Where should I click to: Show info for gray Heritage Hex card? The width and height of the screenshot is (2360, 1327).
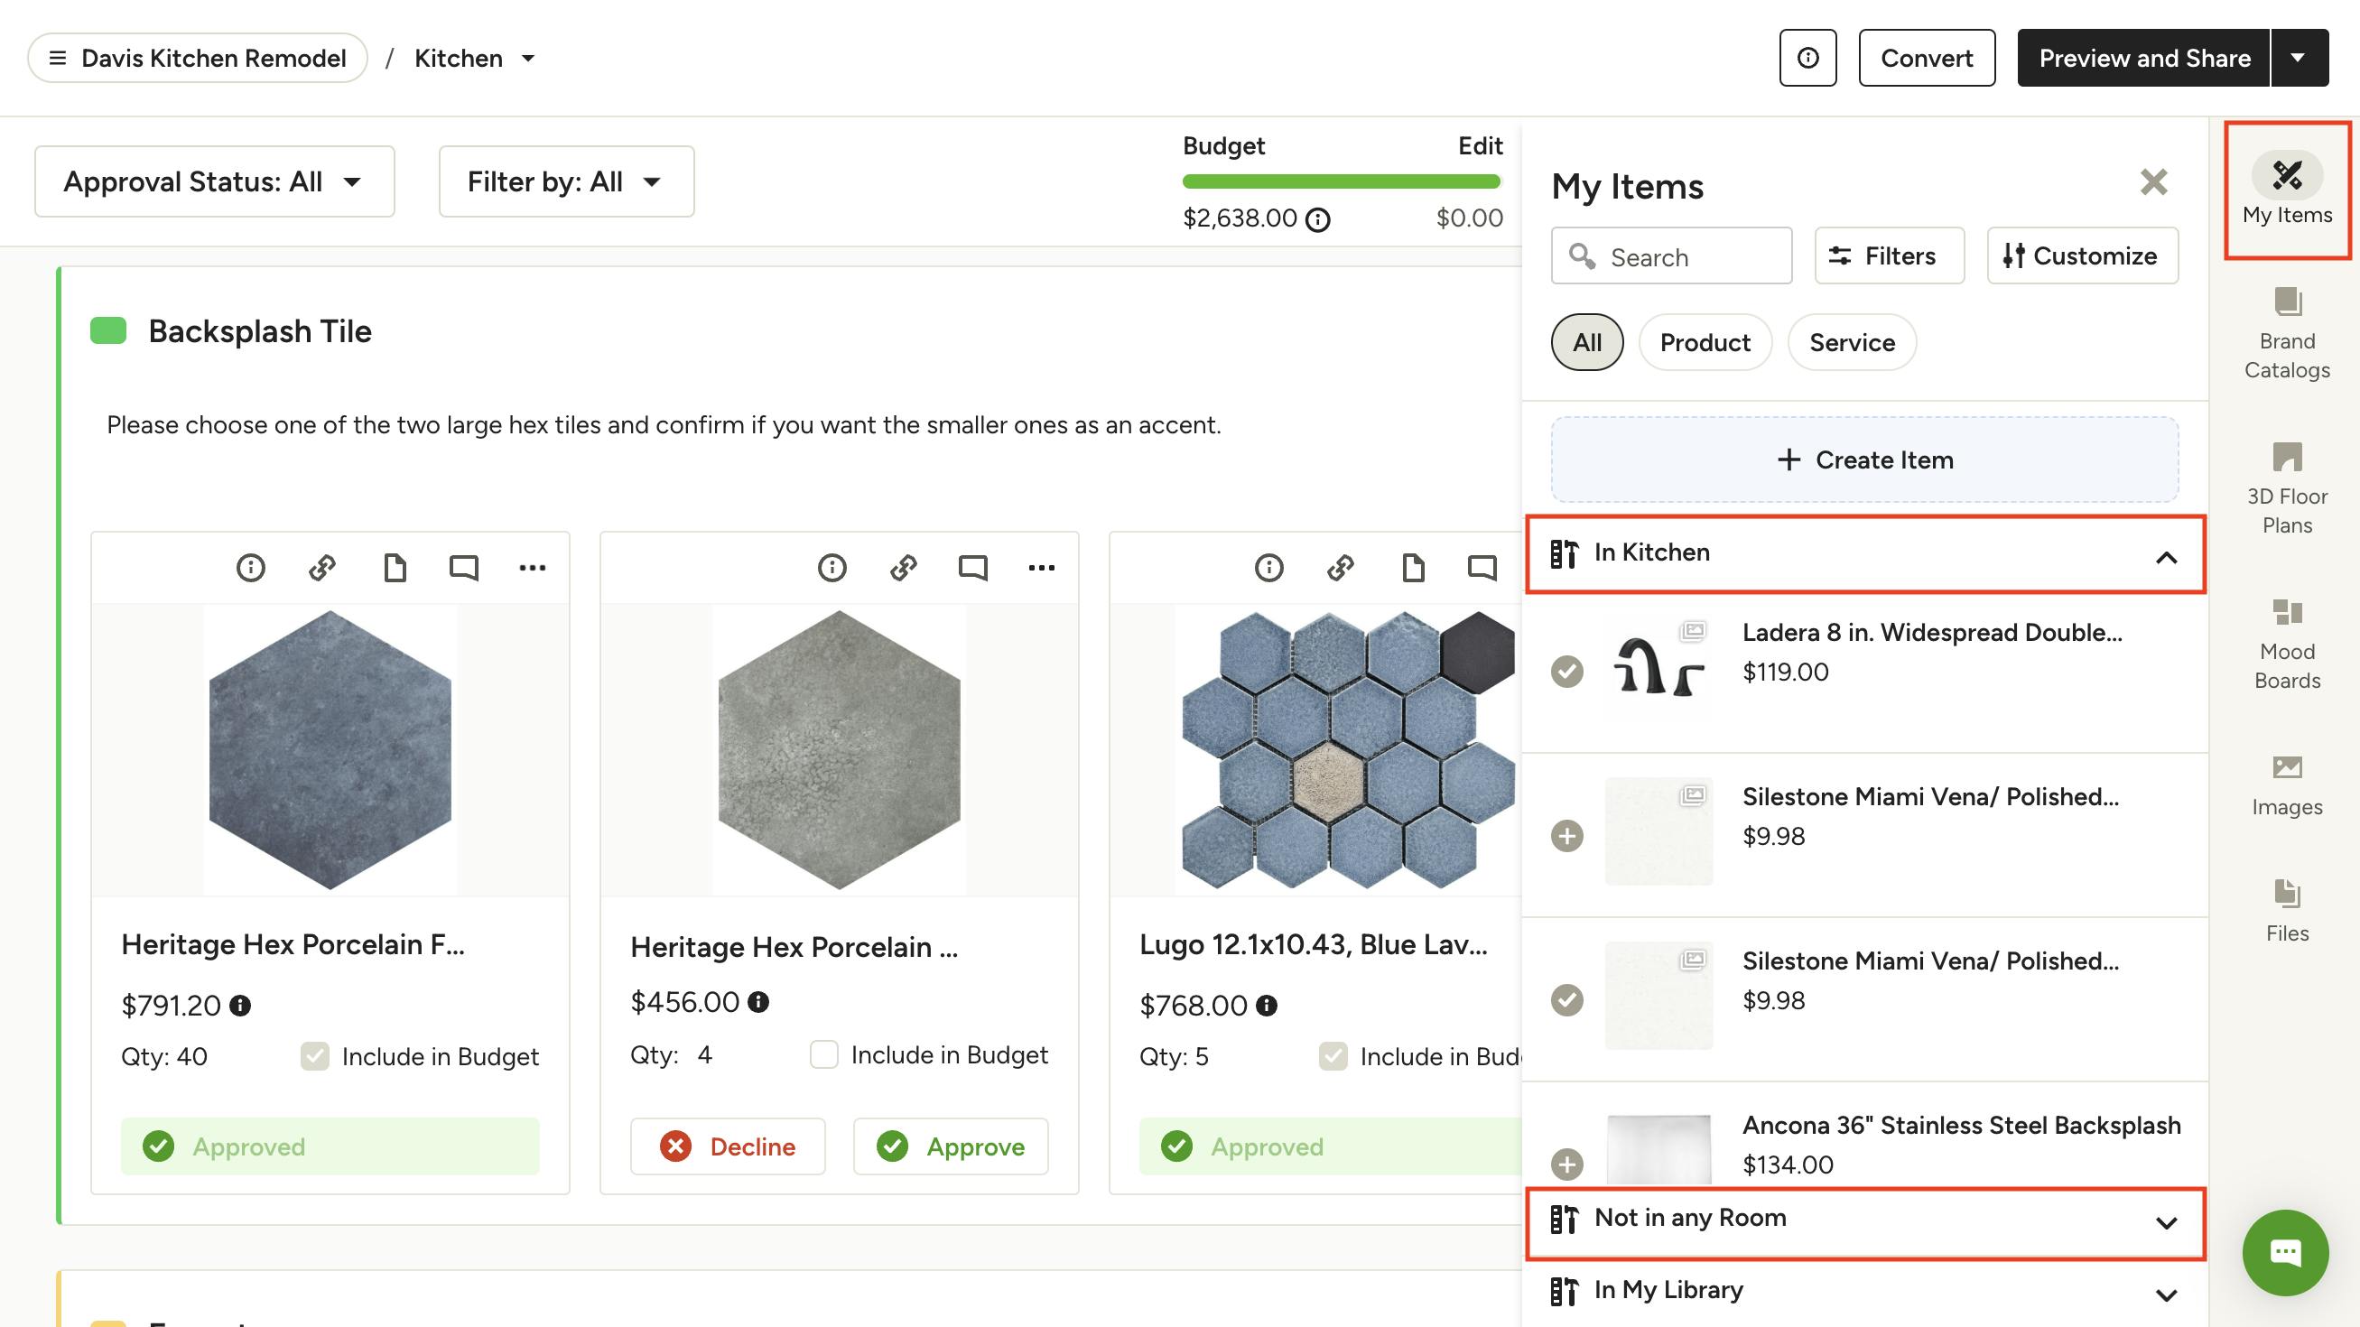[832, 568]
